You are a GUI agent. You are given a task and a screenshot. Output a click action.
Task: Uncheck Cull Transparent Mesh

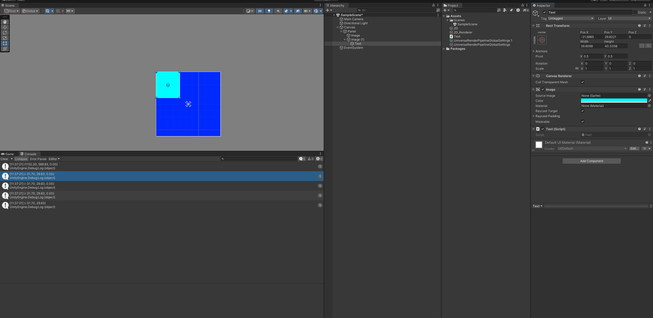(x=583, y=82)
